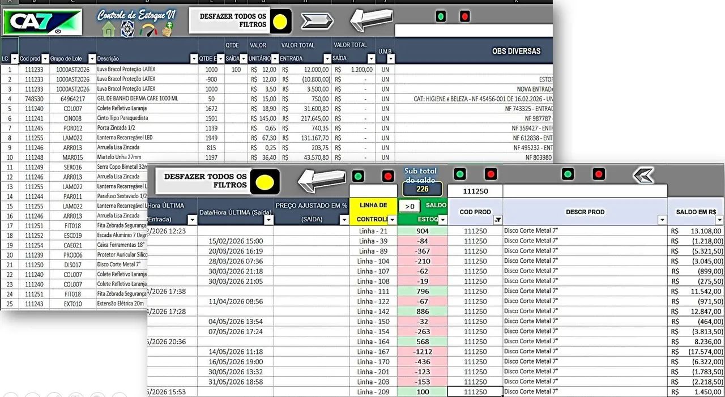Image resolution: width=725 pixels, height=397 pixels.
Task: Select the cell Linha - 21
Action: [373, 231]
